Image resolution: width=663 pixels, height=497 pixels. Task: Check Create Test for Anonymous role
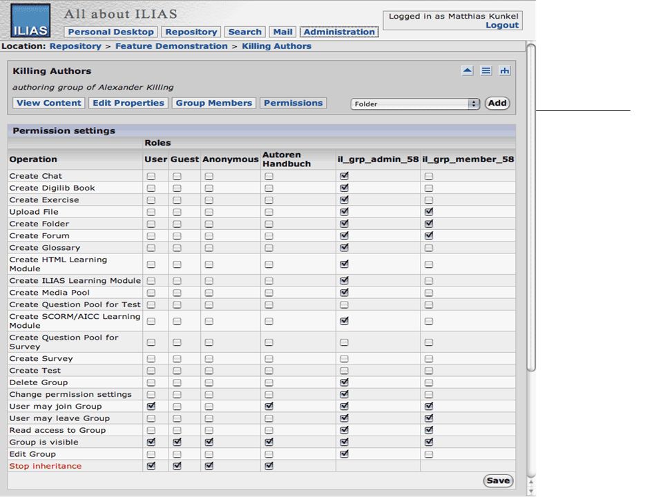point(209,371)
